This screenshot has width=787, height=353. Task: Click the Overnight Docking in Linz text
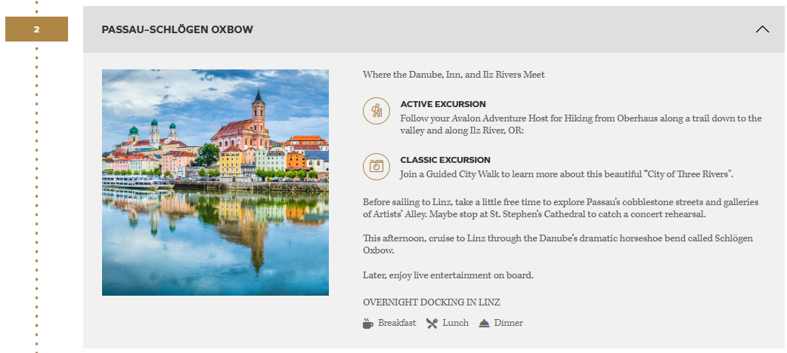pos(431,302)
